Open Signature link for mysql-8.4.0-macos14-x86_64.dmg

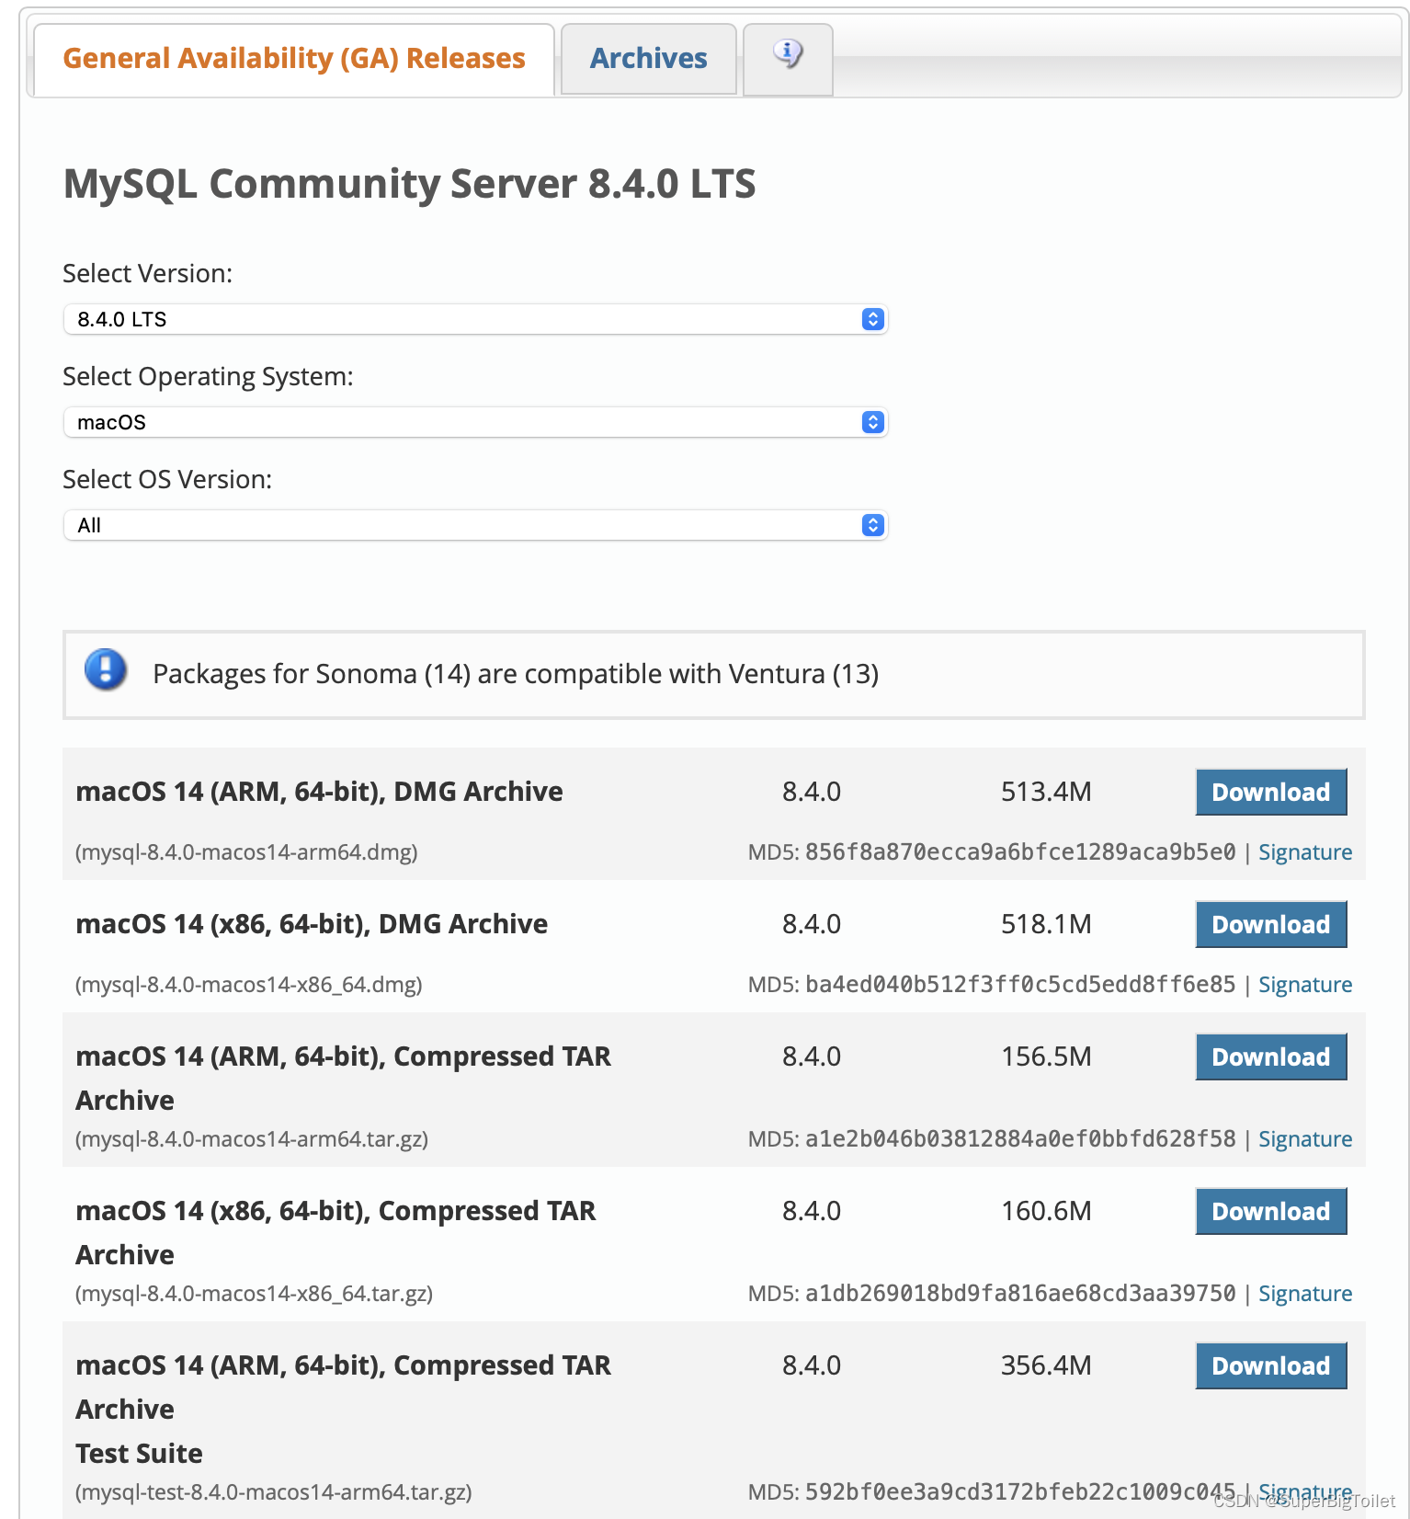1305,985
